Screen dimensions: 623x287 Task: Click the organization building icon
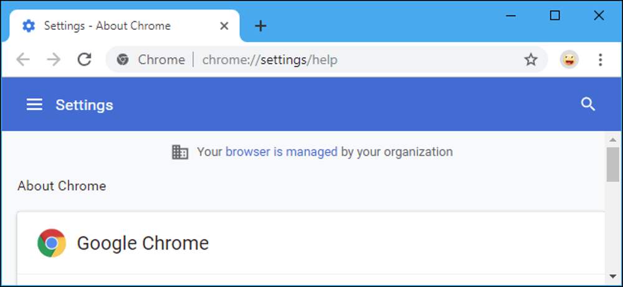(179, 152)
